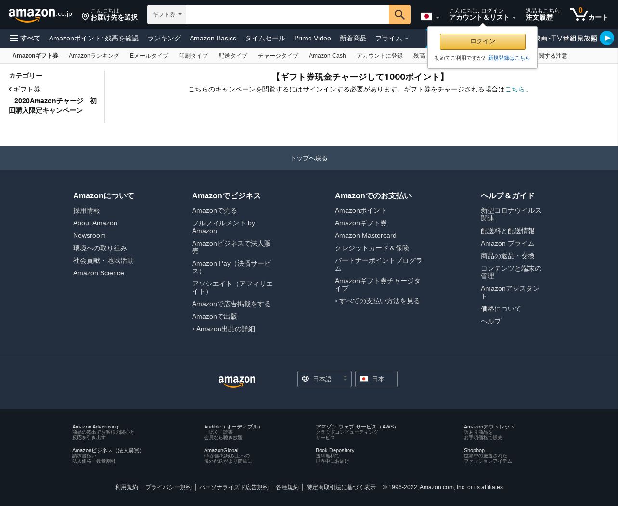Image resolution: width=618 pixels, height=506 pixels.
Task: Open ランキング in the nav bar
Action: (164, 38)
